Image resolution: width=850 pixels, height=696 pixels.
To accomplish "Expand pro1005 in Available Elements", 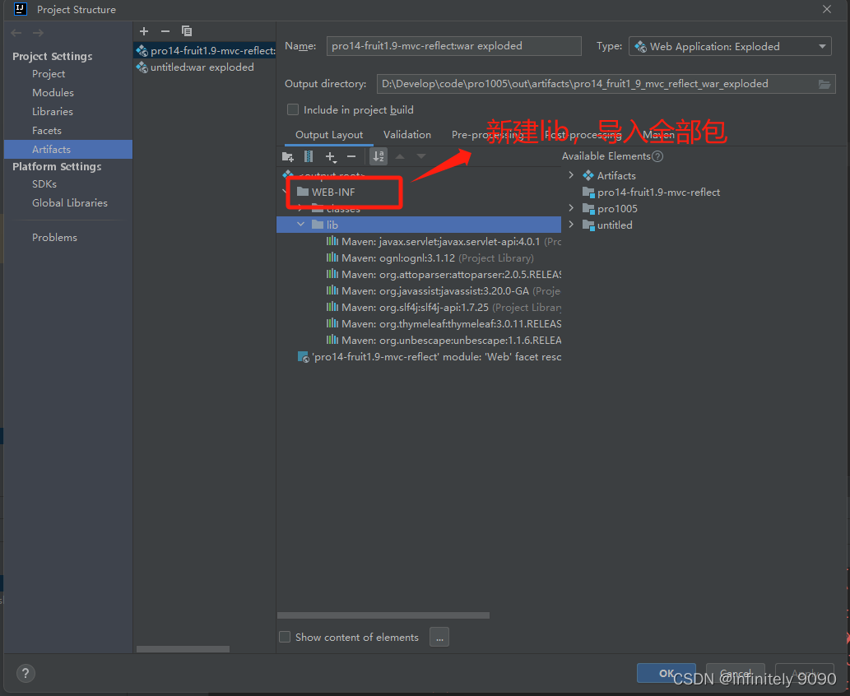I will pyautogui.click(x=571, y=208).
